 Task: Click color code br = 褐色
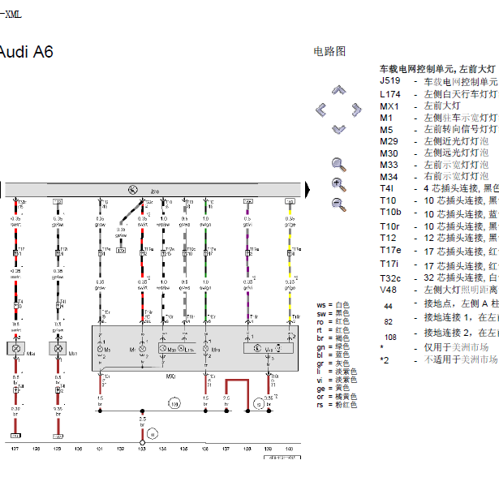333,338
